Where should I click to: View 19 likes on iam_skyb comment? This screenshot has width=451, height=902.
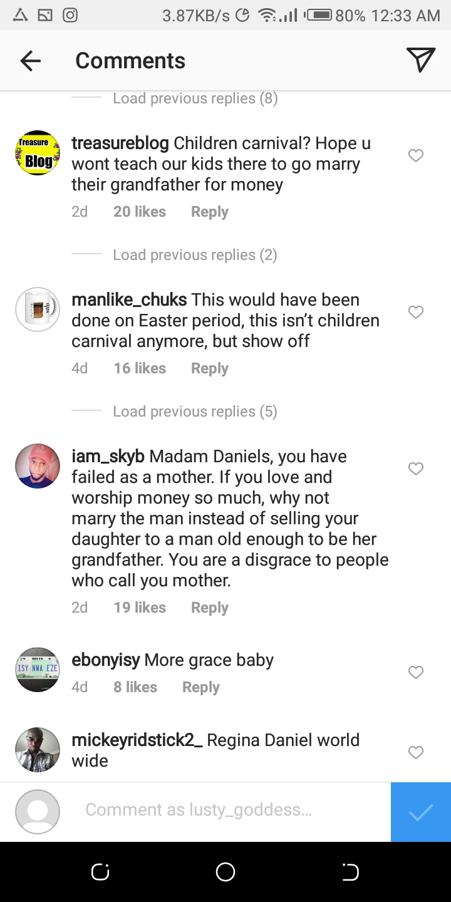(x=140, y=608)
